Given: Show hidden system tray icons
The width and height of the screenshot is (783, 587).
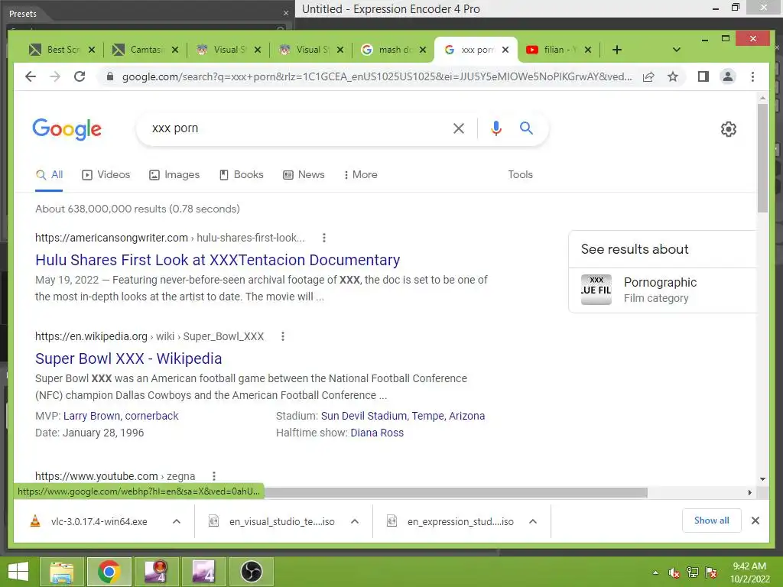Looking at the screenshot, I should click(x=655, y=572).
